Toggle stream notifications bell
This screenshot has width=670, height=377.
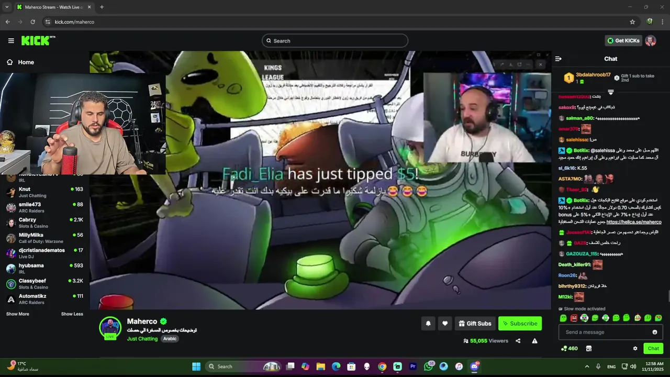428,324
